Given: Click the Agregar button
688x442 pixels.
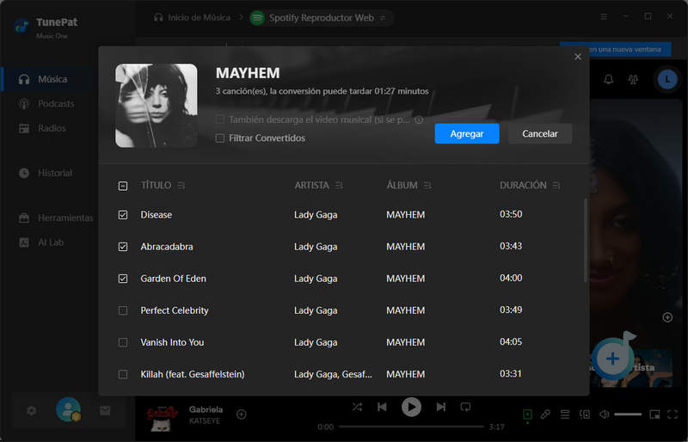Looking at the screenshot, I should pyautogui.click(x=466, y=133).
